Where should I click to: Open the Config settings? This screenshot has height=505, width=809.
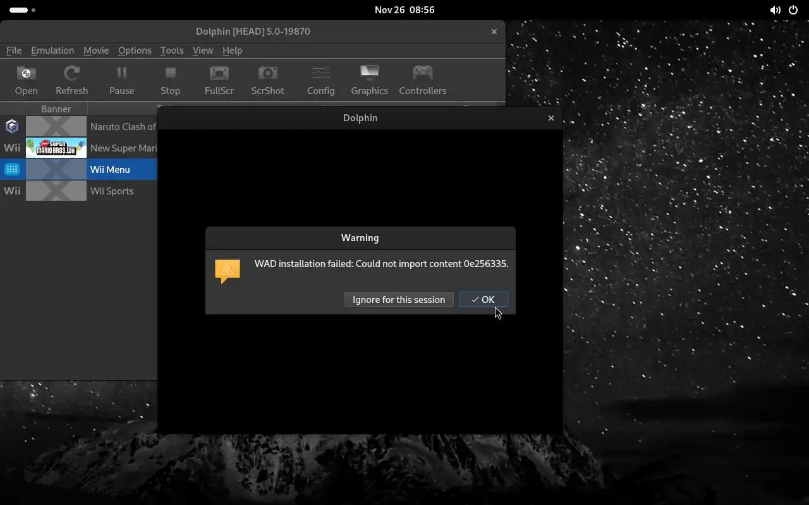click(320, 80)
